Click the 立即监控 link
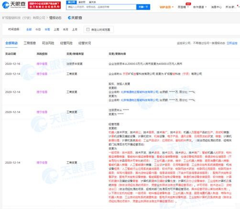240x209 pixels. pos(232,43)
